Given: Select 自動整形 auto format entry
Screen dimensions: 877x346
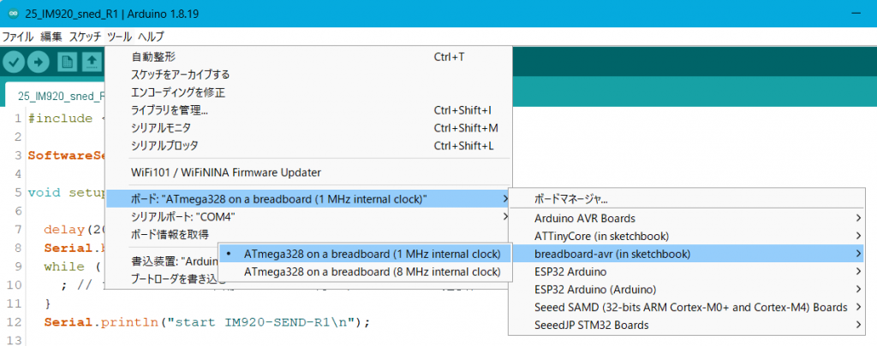Looking at the screenshot, I should tap(153, 56).
